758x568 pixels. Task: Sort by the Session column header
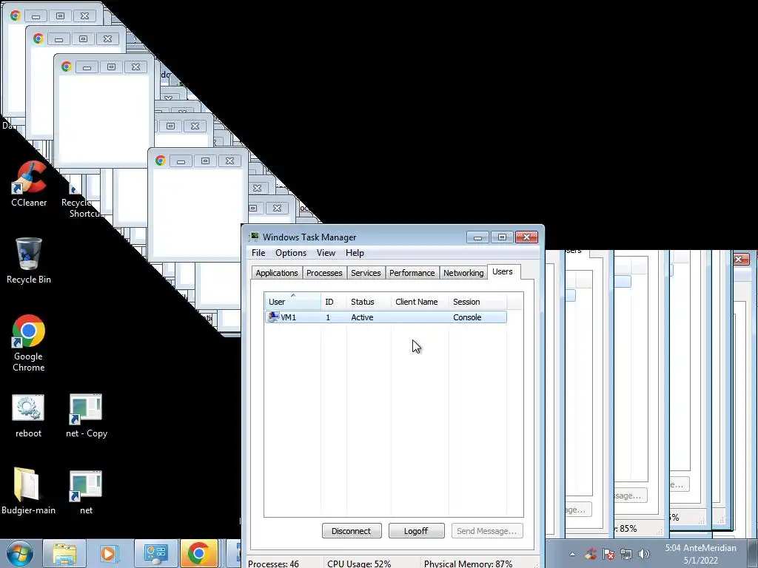click(x=477, y=302)
